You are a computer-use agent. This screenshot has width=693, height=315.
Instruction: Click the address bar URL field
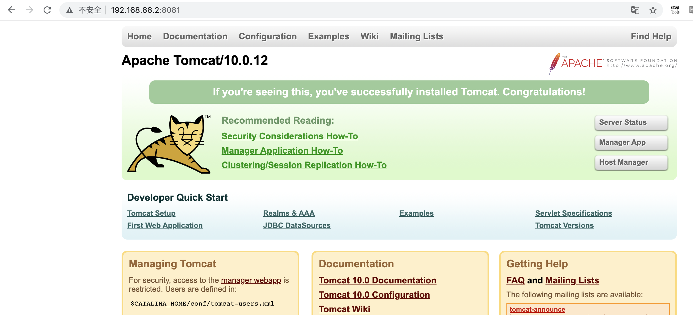[x=333, y=10]
